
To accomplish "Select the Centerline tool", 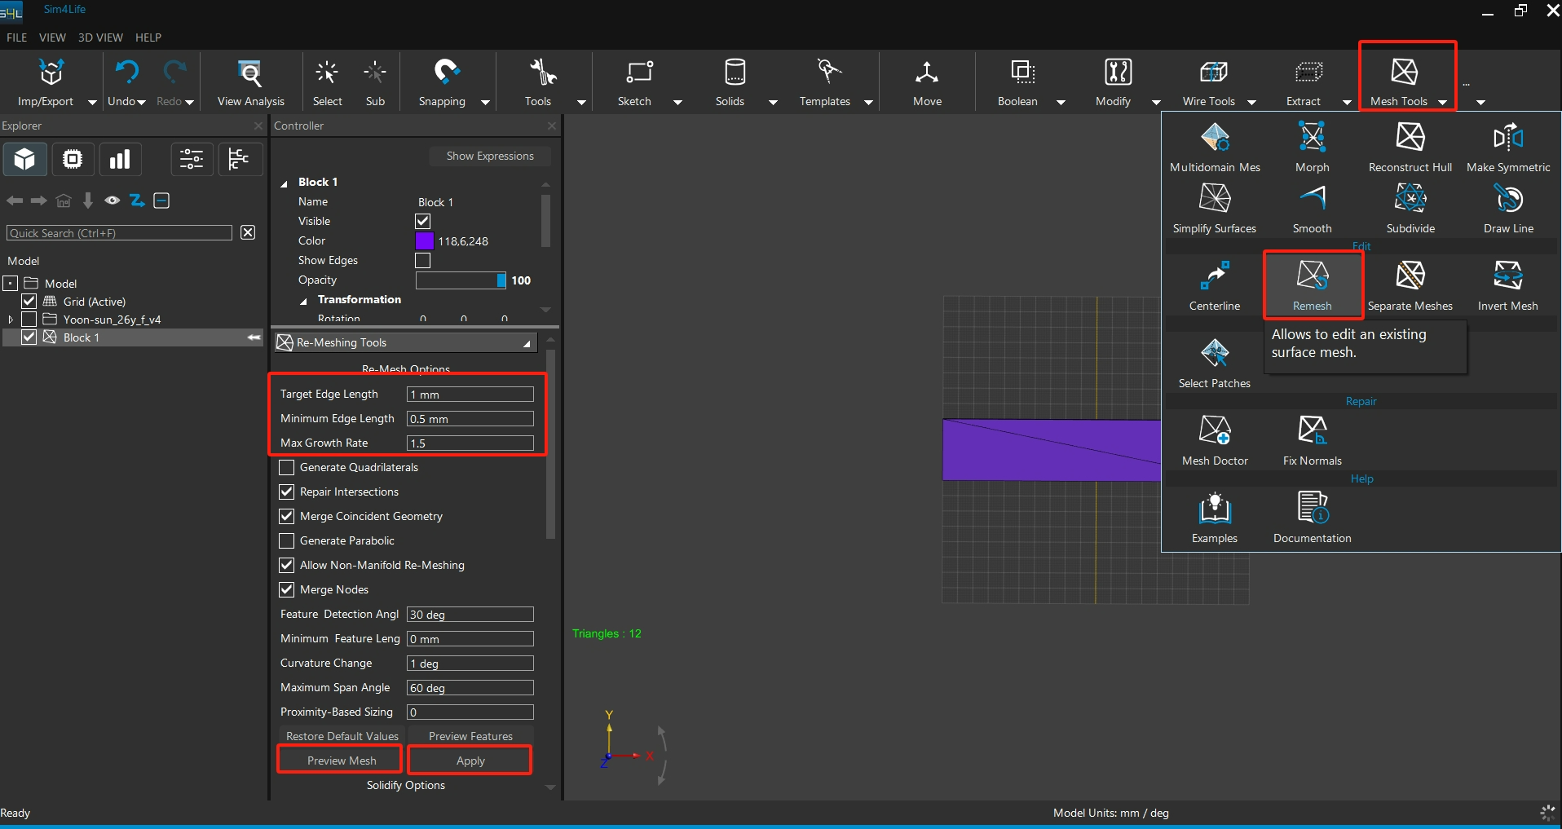I will 1214,276.
